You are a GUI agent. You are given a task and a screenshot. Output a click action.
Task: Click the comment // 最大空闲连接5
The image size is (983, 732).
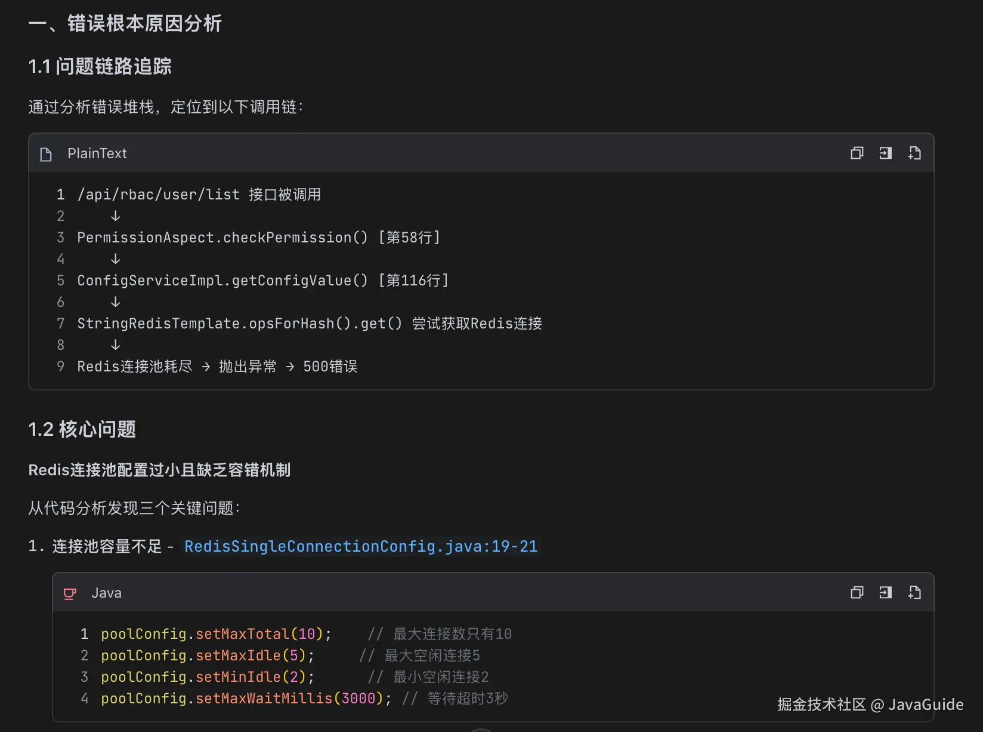tap(419, 656)
